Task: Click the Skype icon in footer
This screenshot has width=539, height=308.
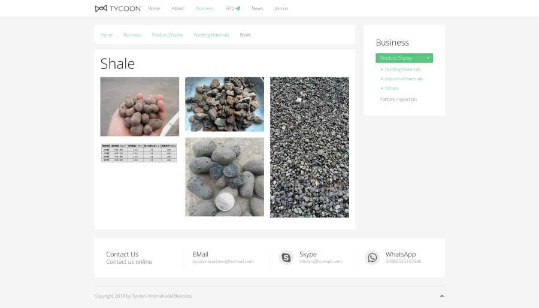Action: click(x=286, y=258)
